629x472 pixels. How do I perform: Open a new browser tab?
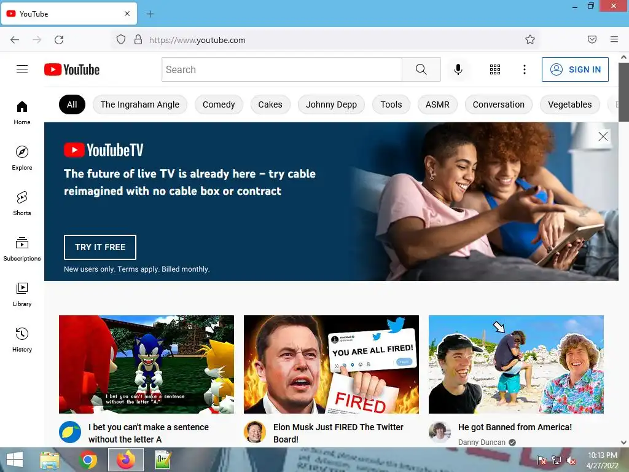click(x=150, y=14)
